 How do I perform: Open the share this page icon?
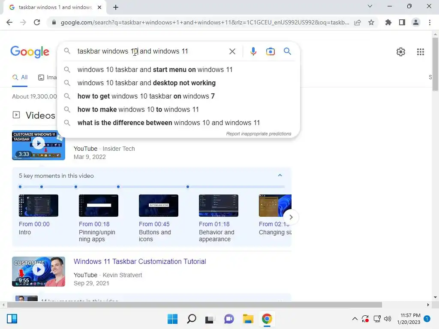click(x=358, y=22)
